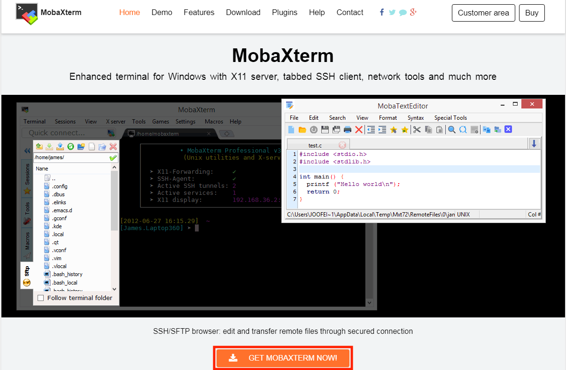Click parent directory icon in SFTP toolbar
Viewport: 566px width, 370px height.
pyautogui.click(x=39, y=146)
